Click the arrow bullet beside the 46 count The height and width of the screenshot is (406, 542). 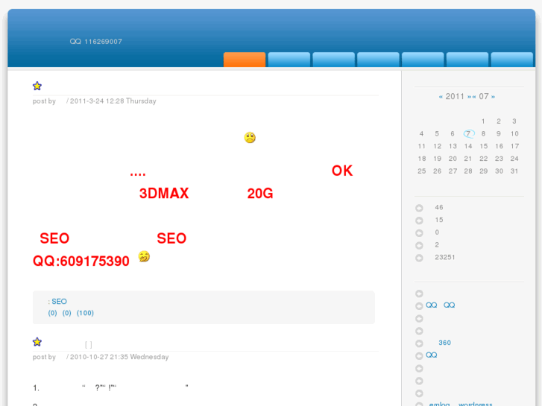click(x=419, y=208)
